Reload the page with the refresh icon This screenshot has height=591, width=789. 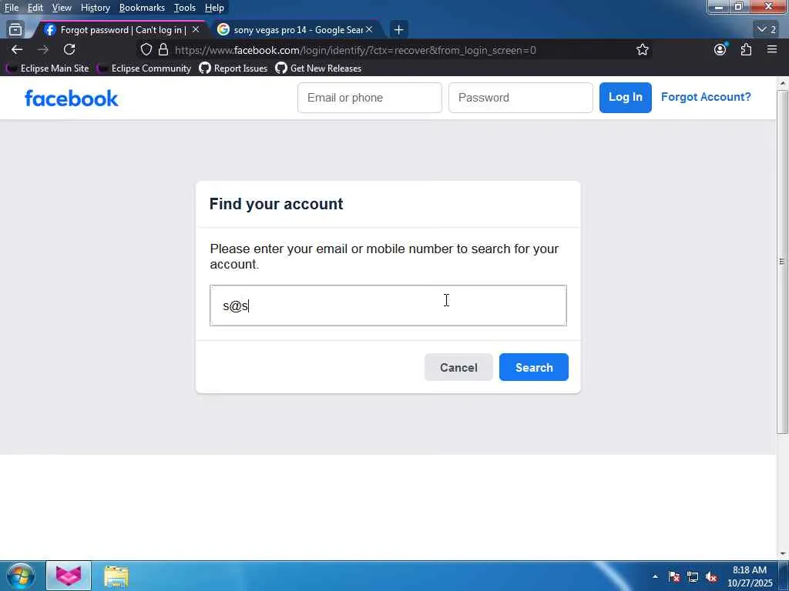(69, 49)
